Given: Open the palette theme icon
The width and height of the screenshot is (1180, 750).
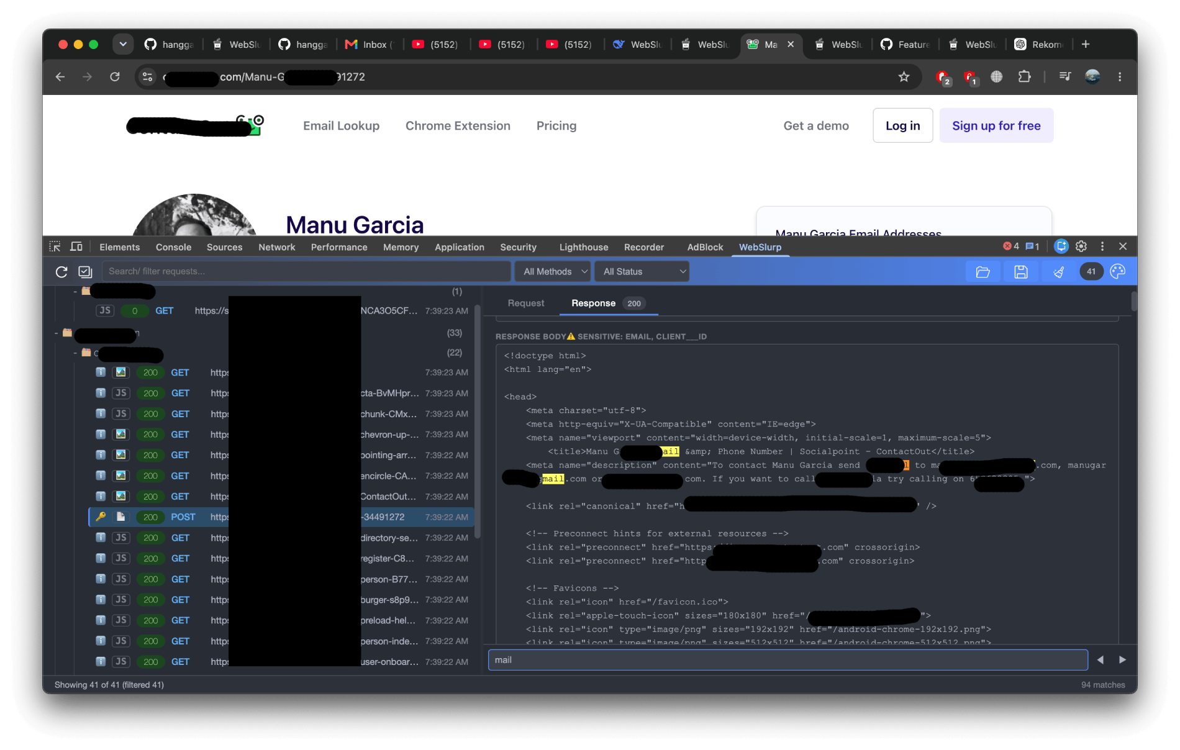Looking at the screenshot, I should click(x=1118, y=271).
